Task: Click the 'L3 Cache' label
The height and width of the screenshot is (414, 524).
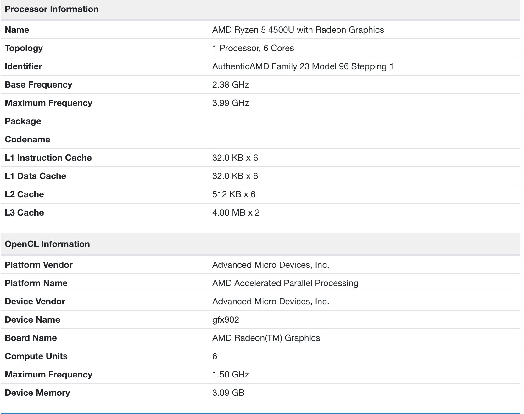Action: coord(24,212)
